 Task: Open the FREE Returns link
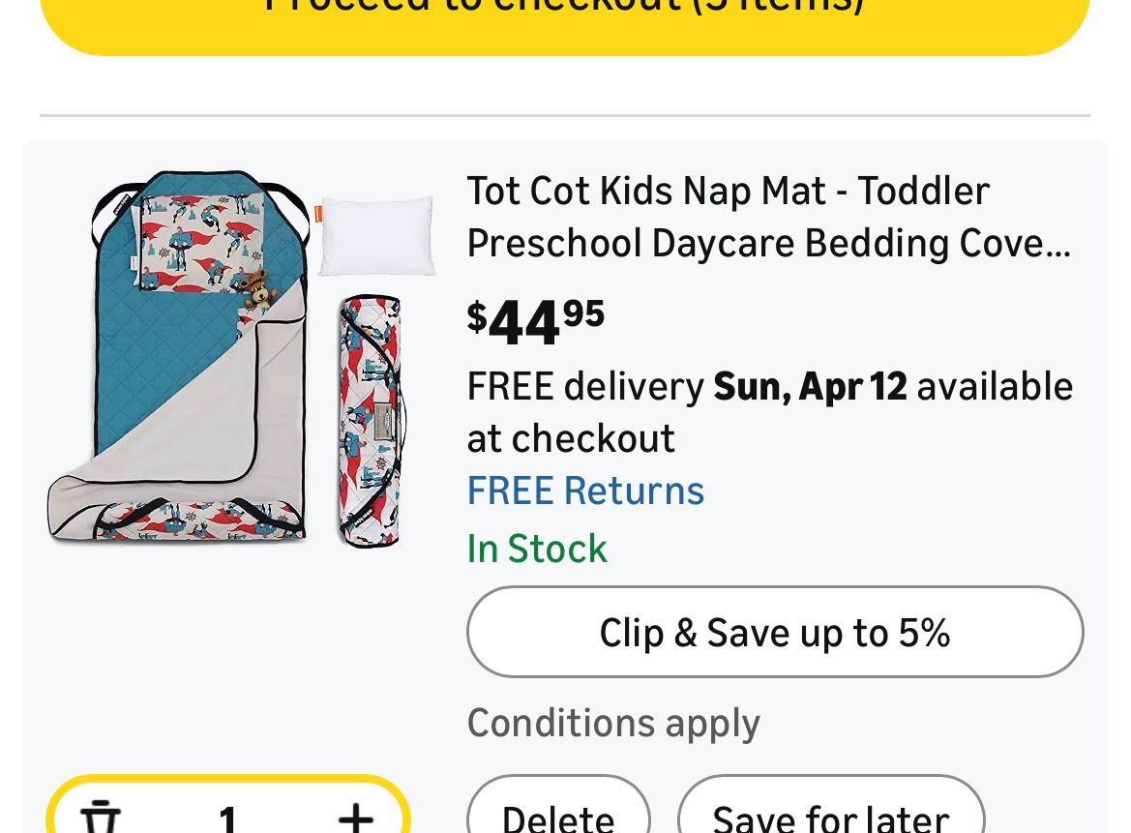(585, 491)
